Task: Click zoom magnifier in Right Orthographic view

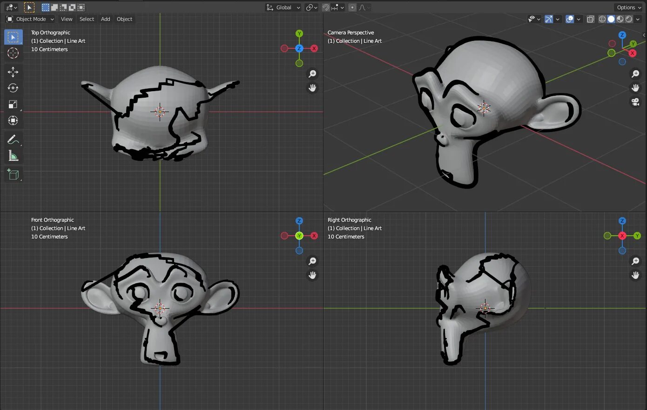Action: [635, 261]
